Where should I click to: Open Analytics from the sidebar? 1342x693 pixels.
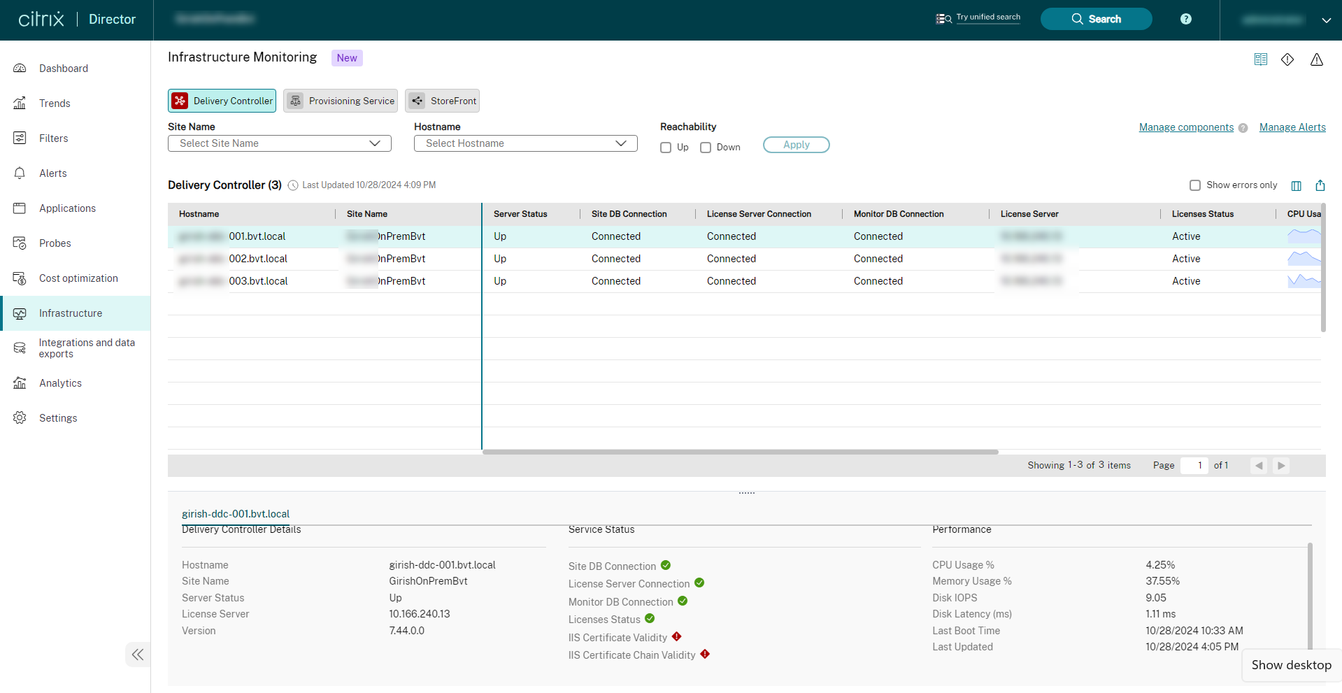tap(60, 383)
